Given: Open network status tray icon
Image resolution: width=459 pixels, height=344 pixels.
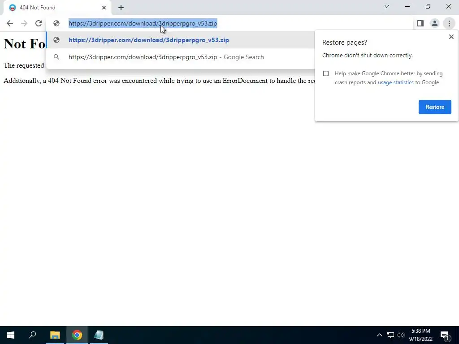Looking at the screenshot, I should coord(390,335).
